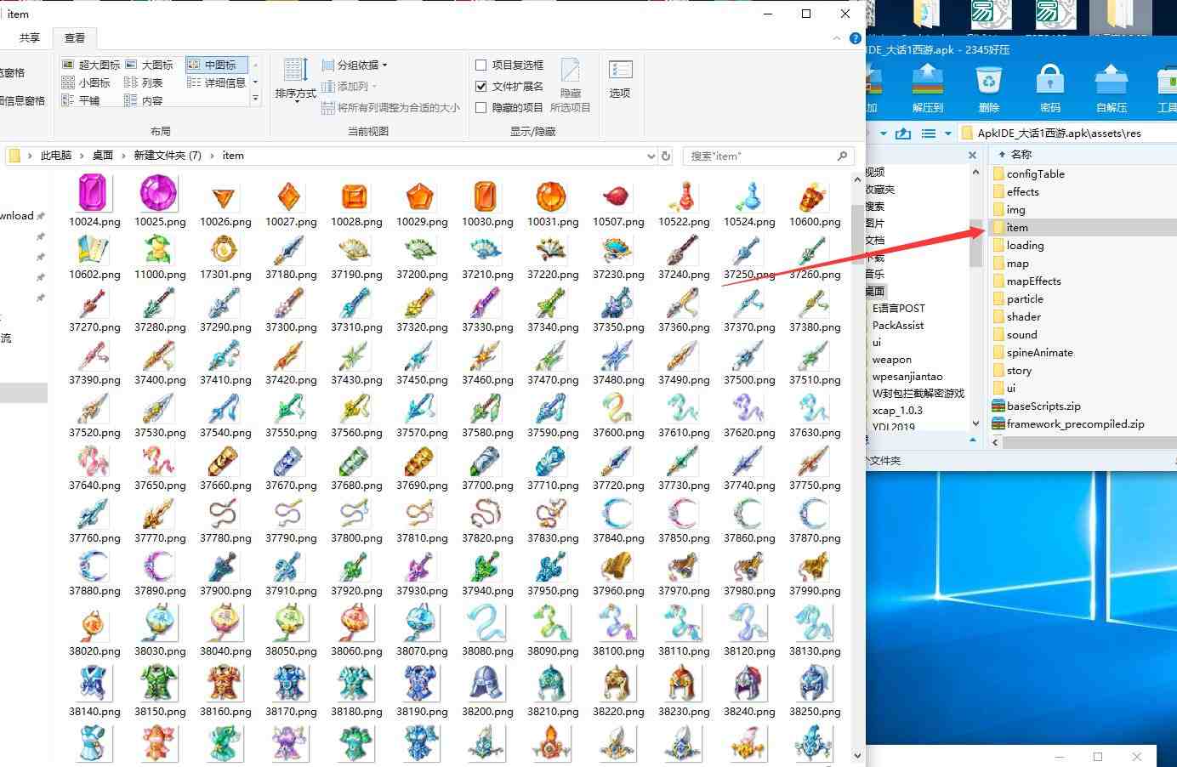Click the up-folder icon in 2345好压 navigation bar
Image resolution: width=1177 pixels, height=767 pixels.
[903, 134]
